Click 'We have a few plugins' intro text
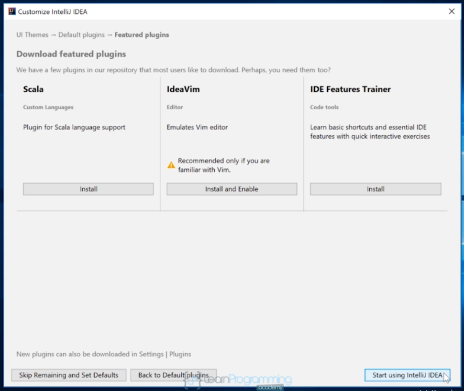Viewport: 464px width, 391px height. click(174, 70)
